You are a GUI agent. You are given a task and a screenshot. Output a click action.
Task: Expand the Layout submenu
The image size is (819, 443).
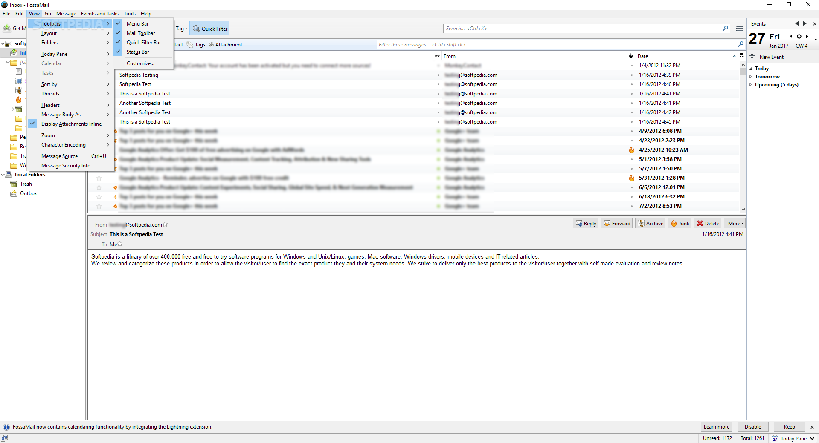pyautogui.click(x=71, y=33)
